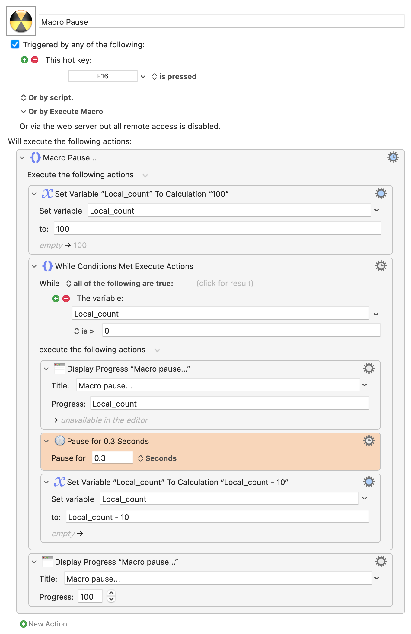Change the 'is pressed' popup option
The image size is (411, 634).
(x=174, y=77)
